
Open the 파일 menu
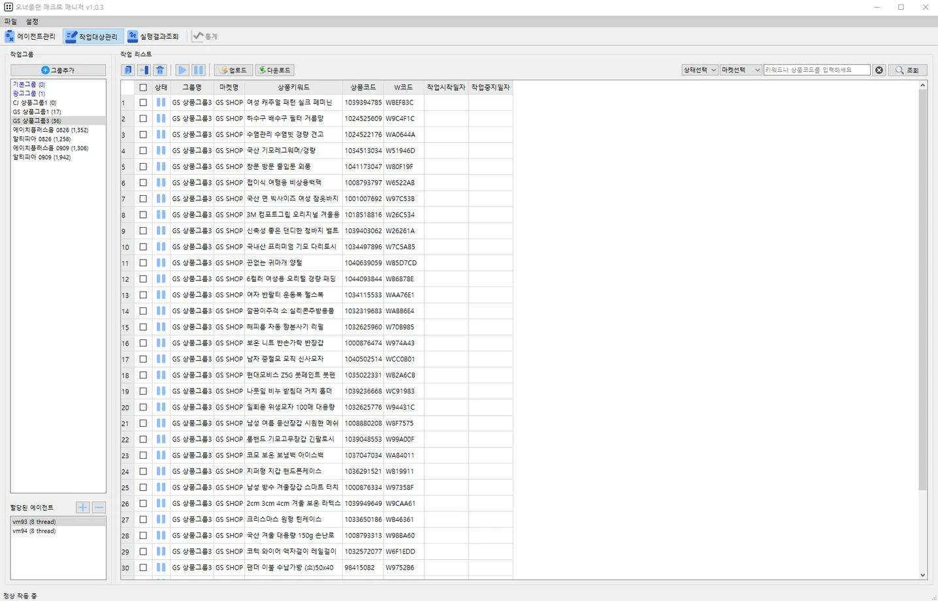pos(10,22)
